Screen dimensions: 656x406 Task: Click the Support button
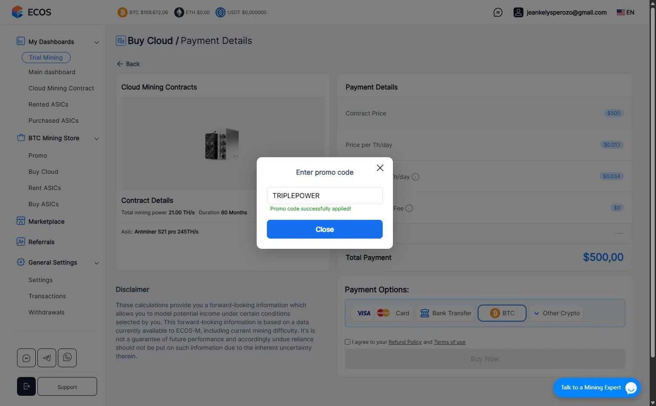(x=67, y=386)
